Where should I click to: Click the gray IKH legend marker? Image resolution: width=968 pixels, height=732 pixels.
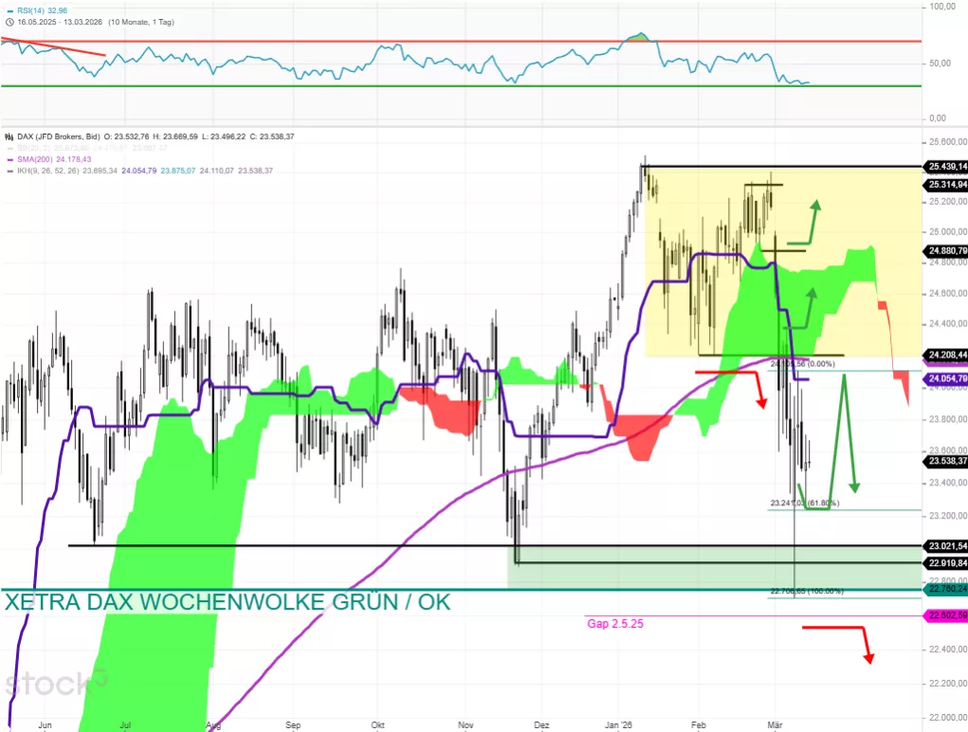tap(8, 171)
